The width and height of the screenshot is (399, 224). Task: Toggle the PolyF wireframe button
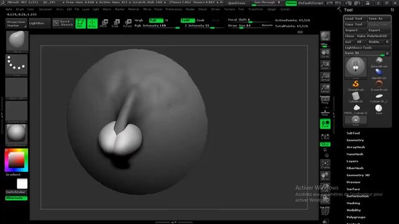[325, 211]
